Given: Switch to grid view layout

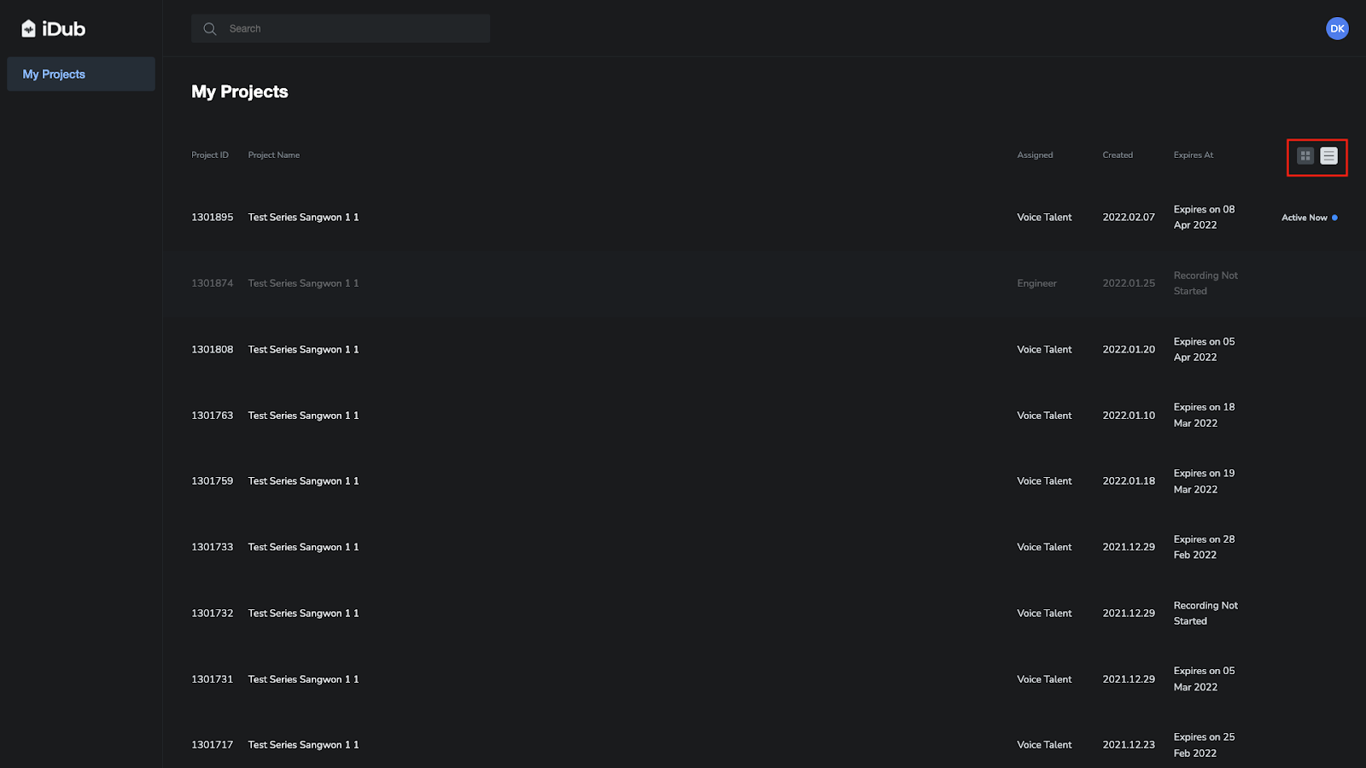Looking at the screenshot, I should tap(1305, 155).
